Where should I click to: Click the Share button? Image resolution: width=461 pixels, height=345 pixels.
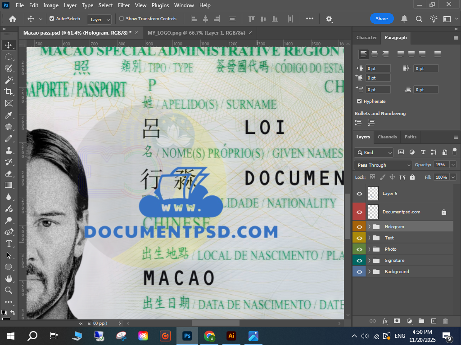click(382, 19)
